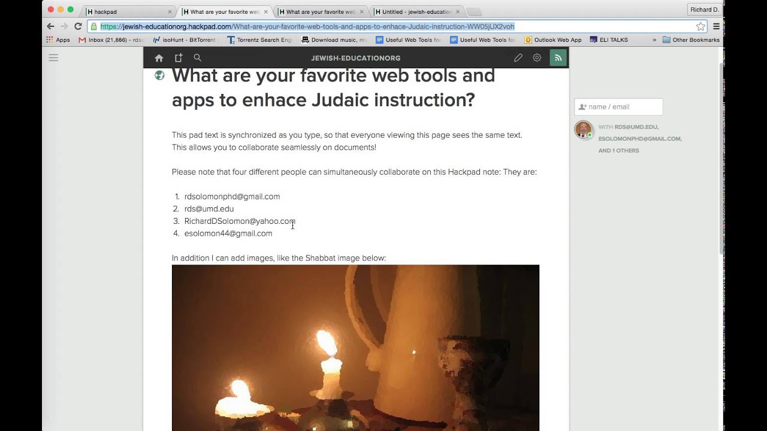Create a new pad icon
The width and height of the screenshot is (767, 431).
[178, 58]
